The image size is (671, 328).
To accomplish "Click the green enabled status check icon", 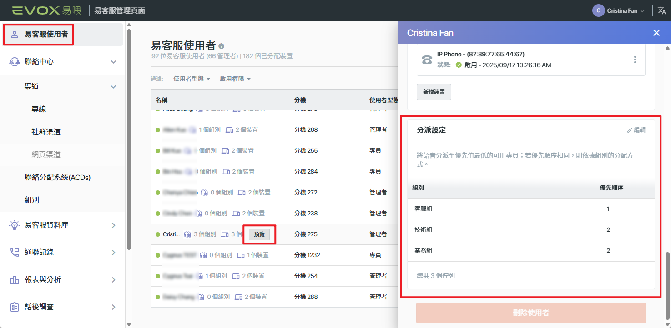I will click(x=459, y=65).
